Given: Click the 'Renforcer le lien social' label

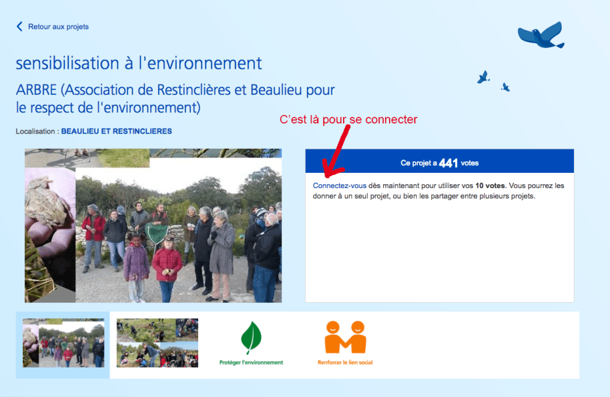Looking at the screenshot, I should point(345,362).
